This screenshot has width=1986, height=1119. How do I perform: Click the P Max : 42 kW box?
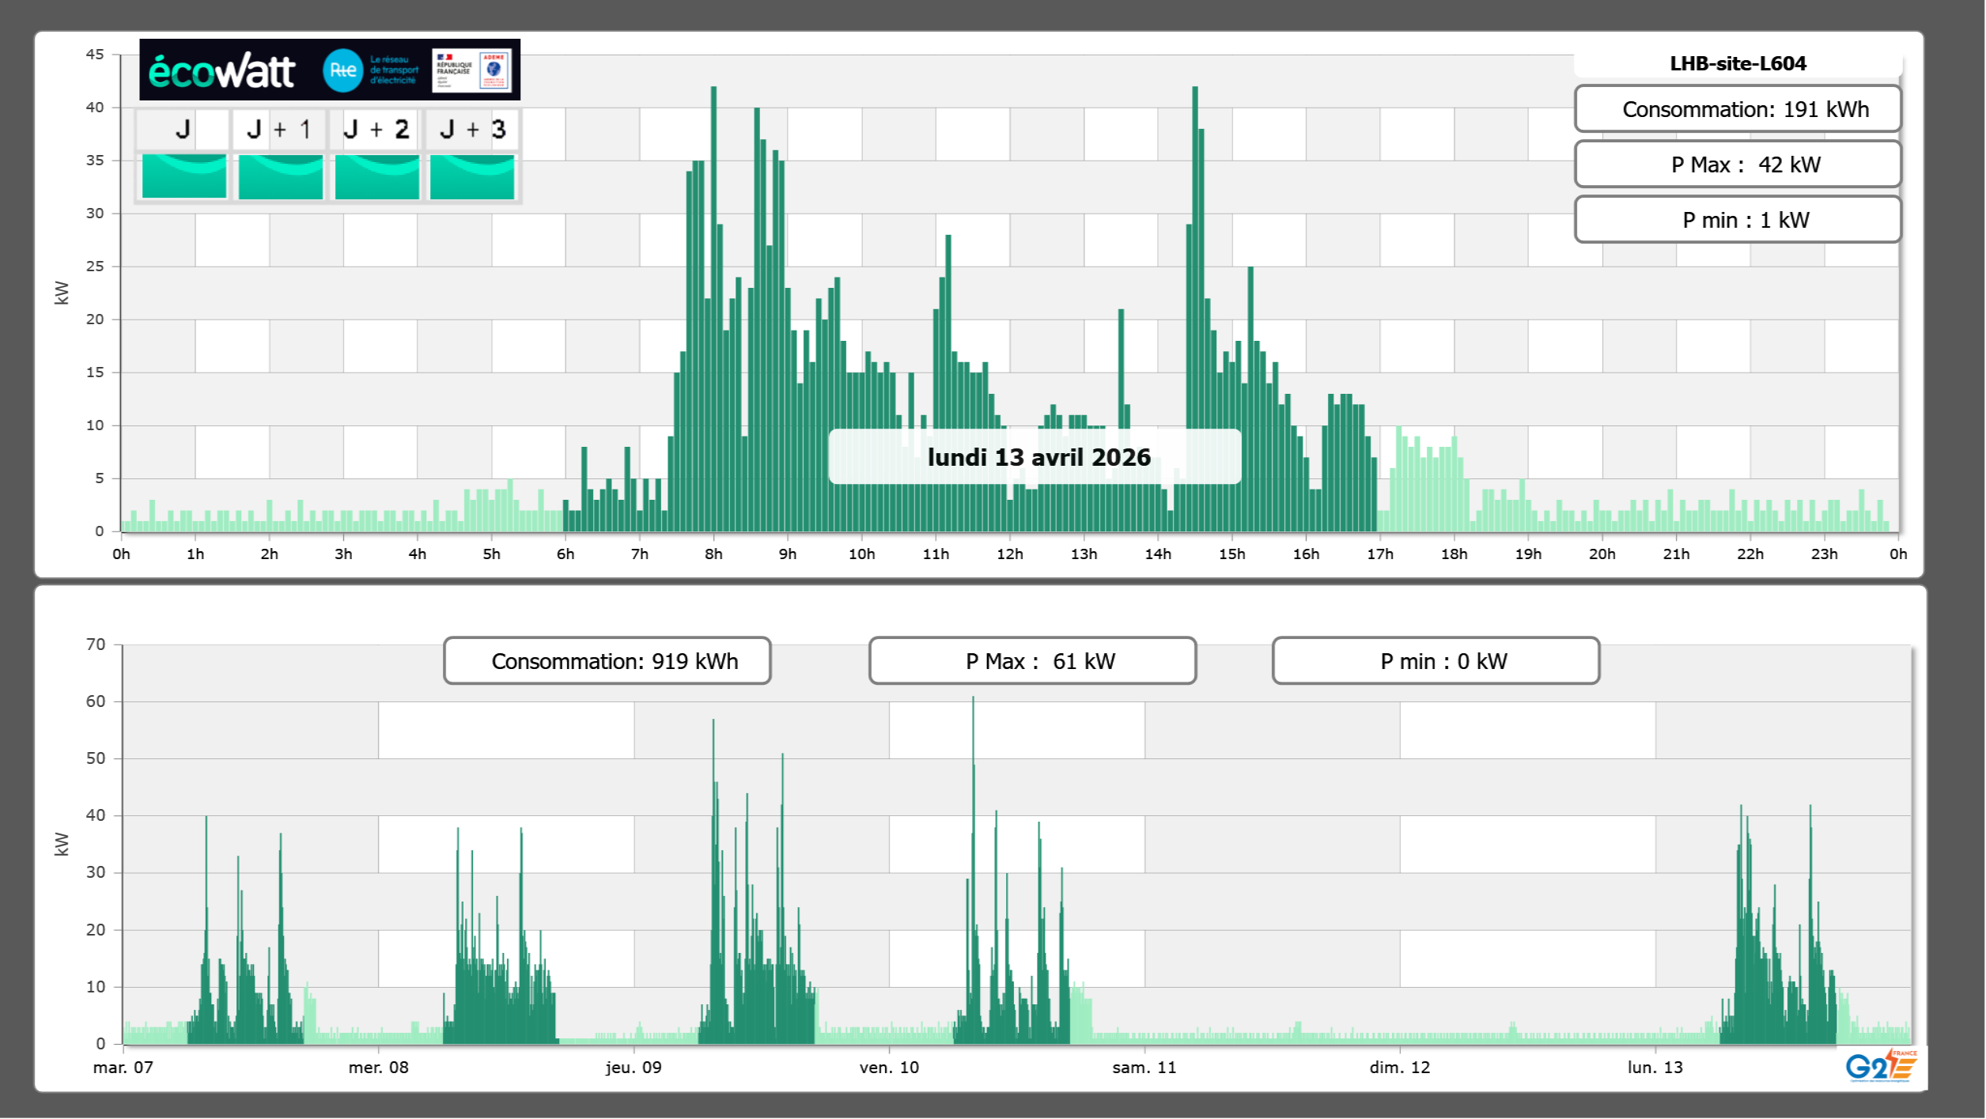(1738, 164)
